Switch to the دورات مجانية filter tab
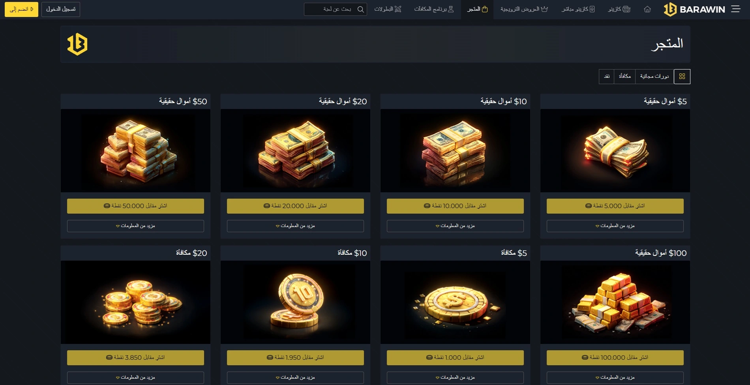This screenshot has height=385, width=750. click(x=654, y=76)
